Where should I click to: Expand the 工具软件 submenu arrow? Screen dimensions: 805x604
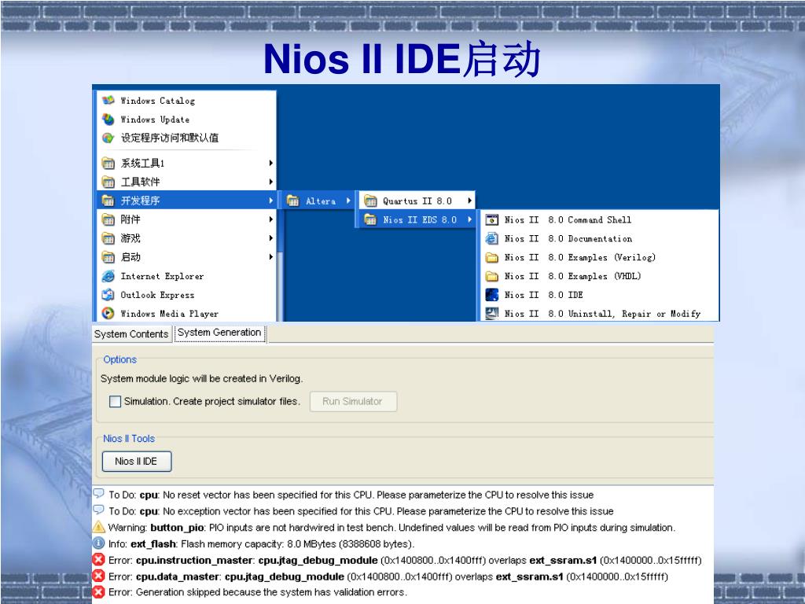(270, 182)
